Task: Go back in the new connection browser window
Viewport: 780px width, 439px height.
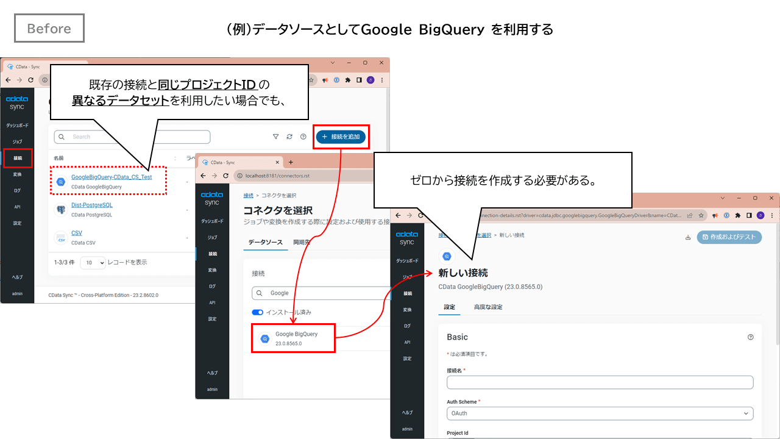Action: click(x=399, y=215)
